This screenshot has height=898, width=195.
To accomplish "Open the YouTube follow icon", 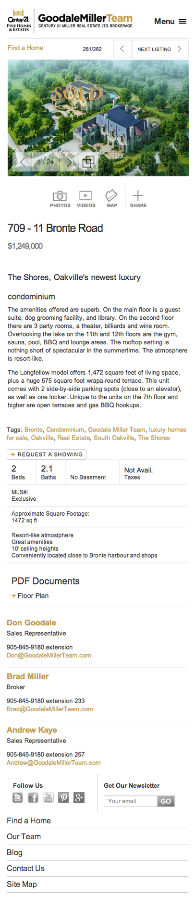I will point(49,798).
